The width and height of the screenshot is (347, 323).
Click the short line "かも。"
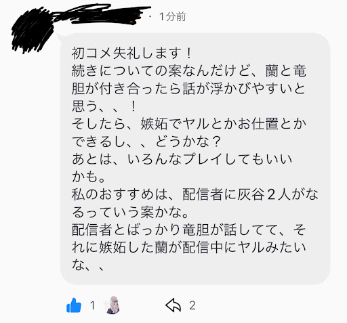89,177
